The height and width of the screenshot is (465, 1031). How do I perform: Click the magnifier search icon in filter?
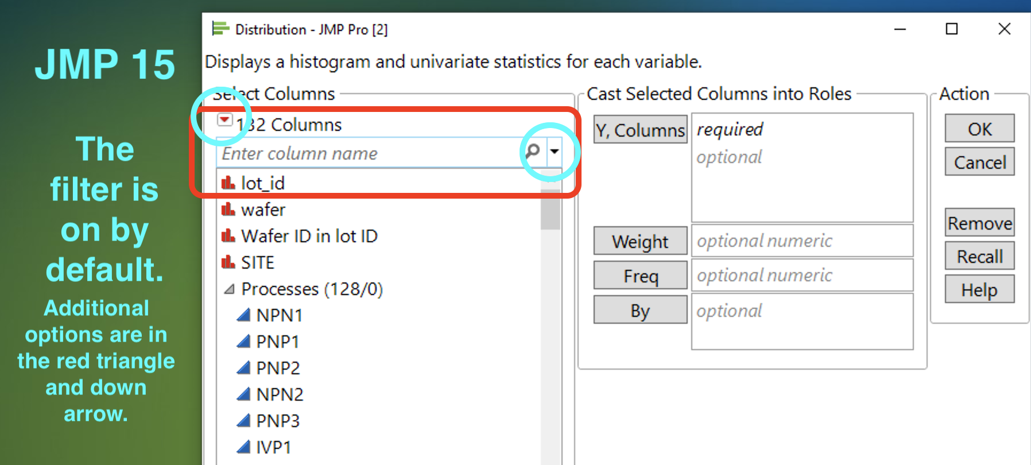(533, 152)
